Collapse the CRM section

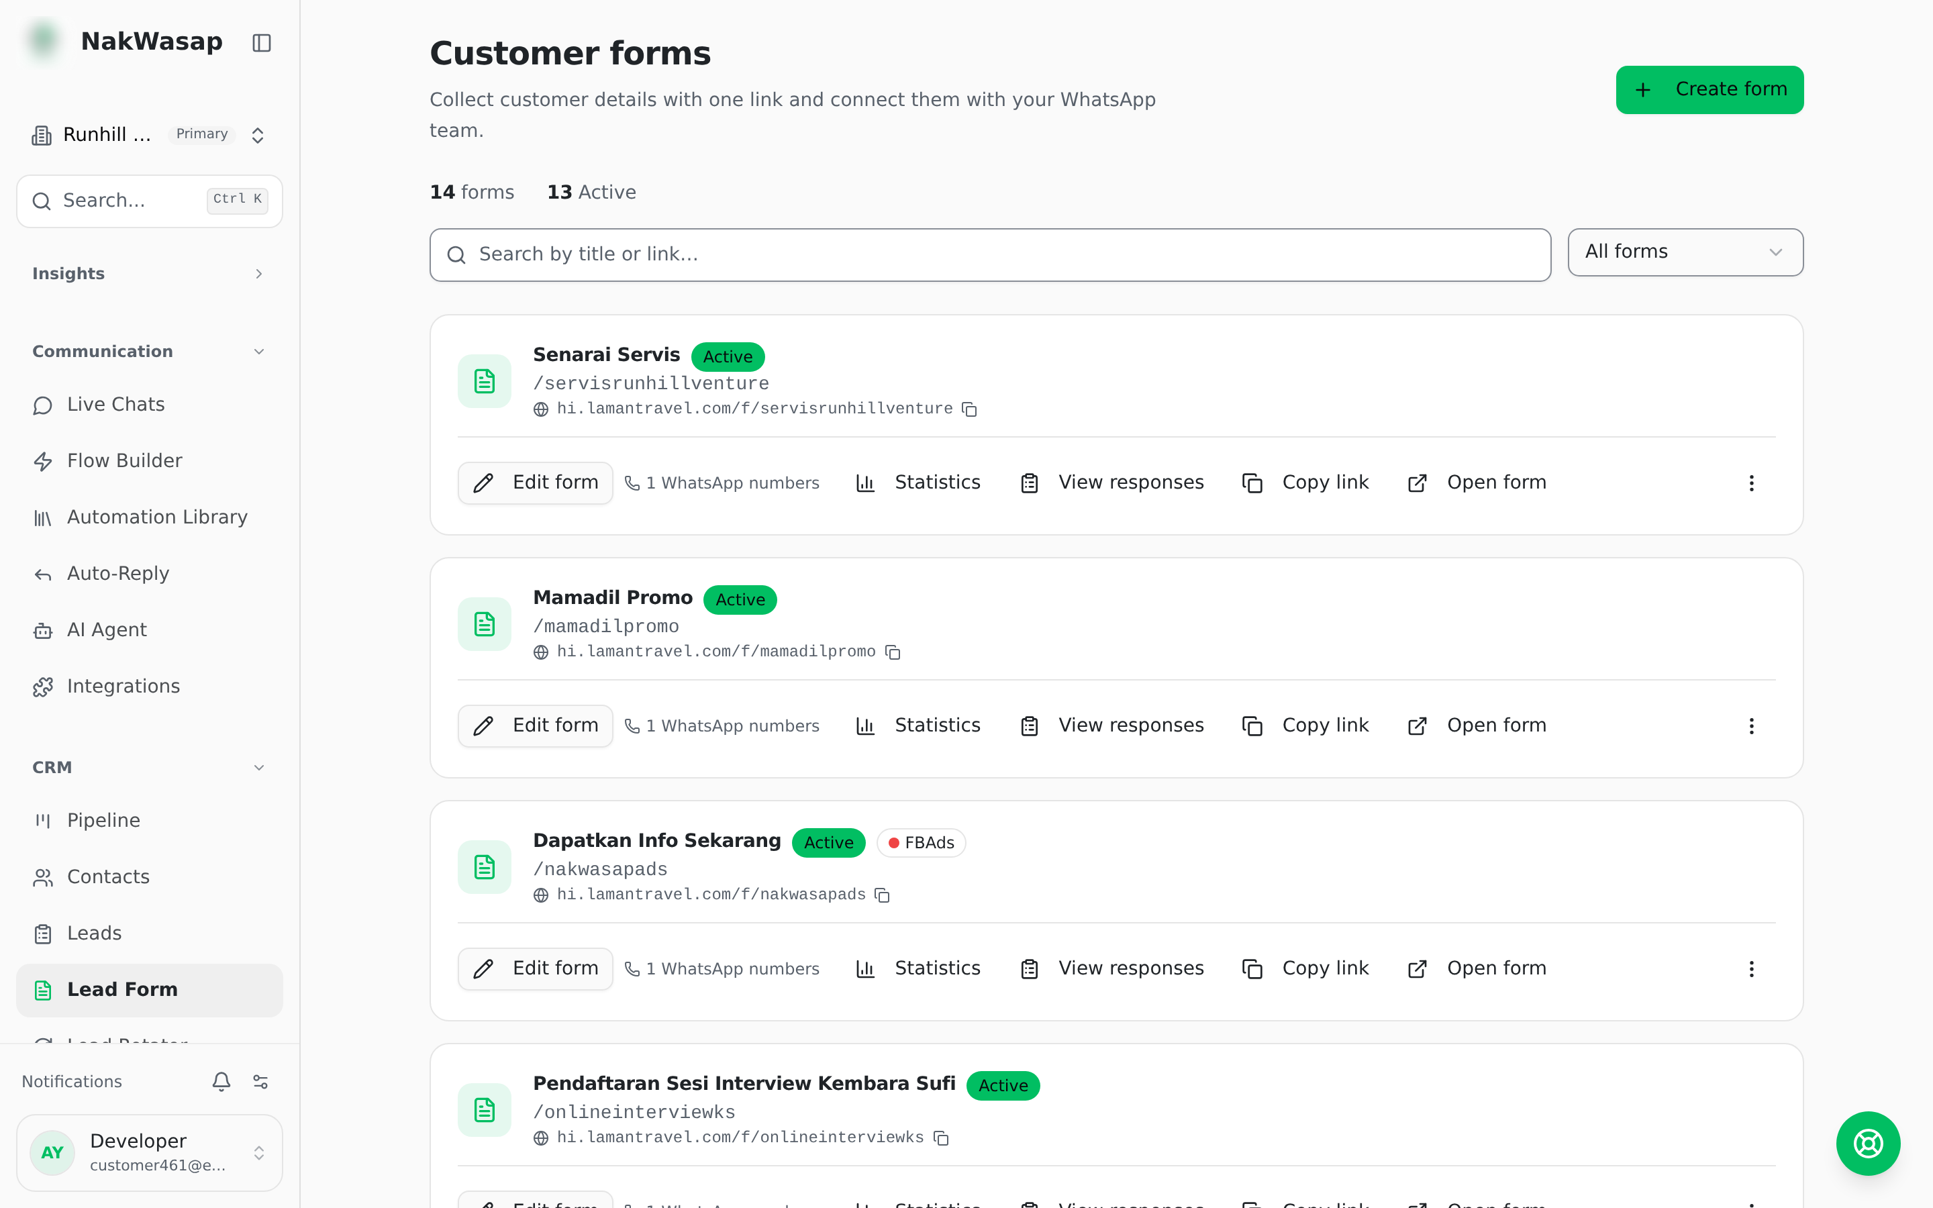[x=150, y=768]
